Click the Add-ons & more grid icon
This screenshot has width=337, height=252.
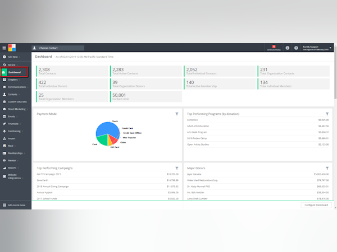tap(4, 205)
